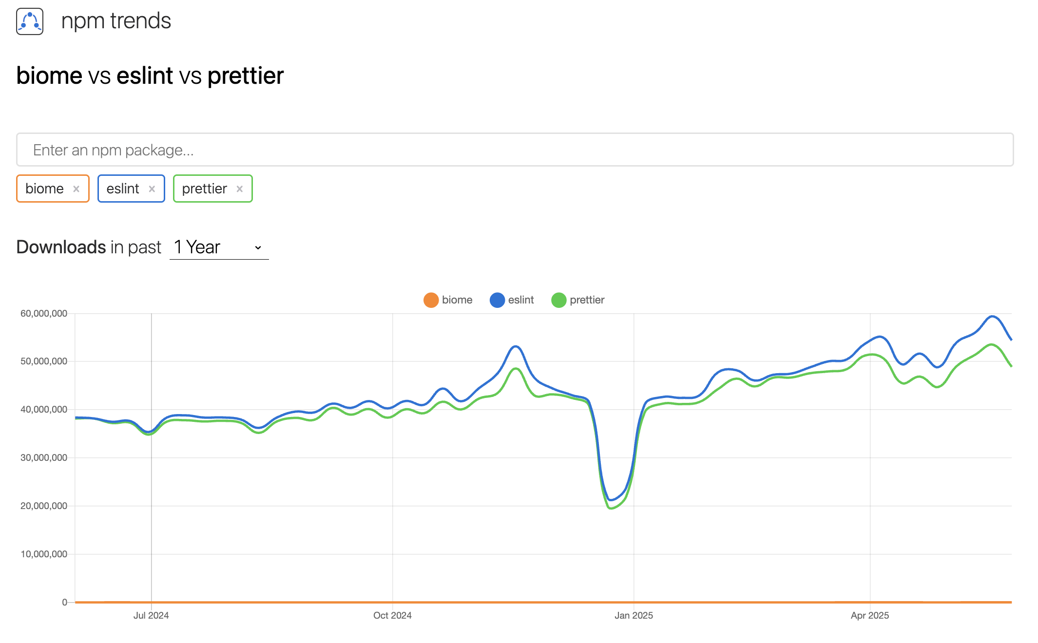1038x643 pixels.
Task: Click the Jul 2024 axis marker
Action: pyautogui.click(x=151, y=615)
